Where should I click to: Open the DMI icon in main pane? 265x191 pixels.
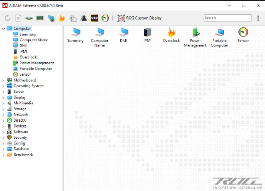(123, 36)
